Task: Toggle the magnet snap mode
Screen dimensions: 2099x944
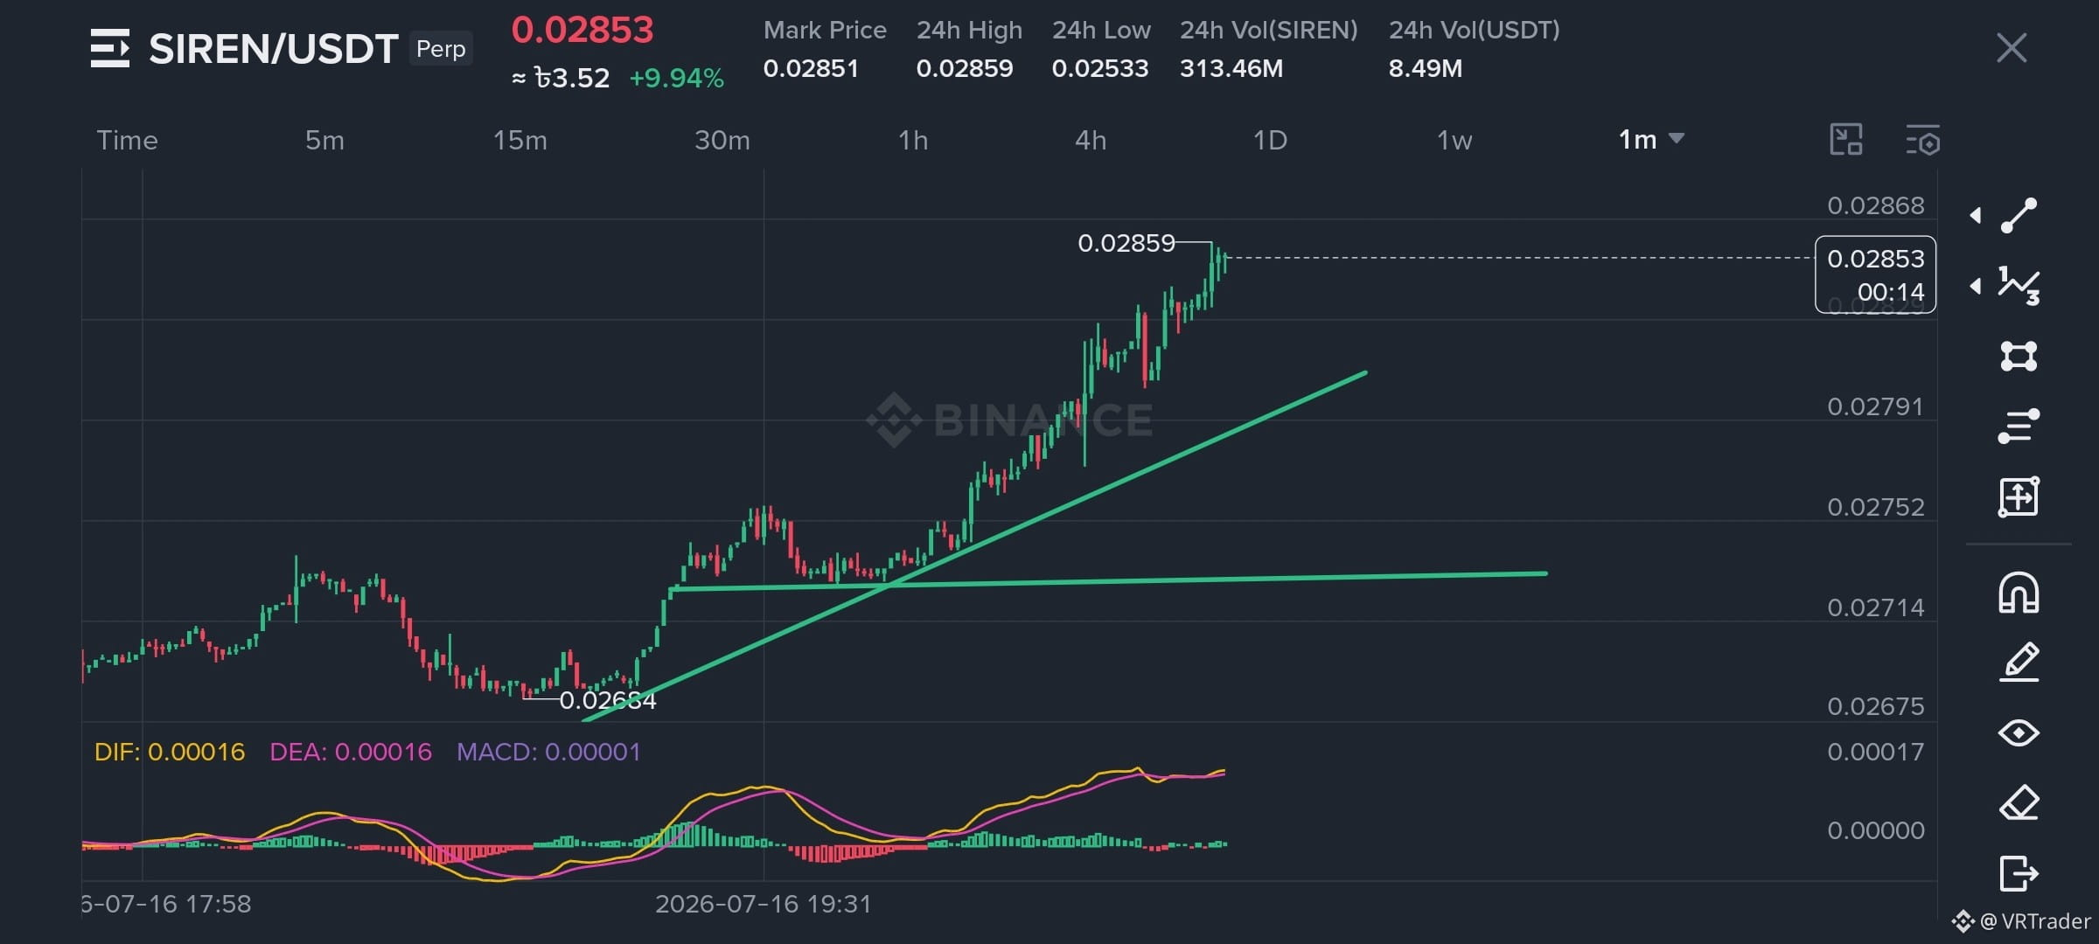Action: (2019, 593)
